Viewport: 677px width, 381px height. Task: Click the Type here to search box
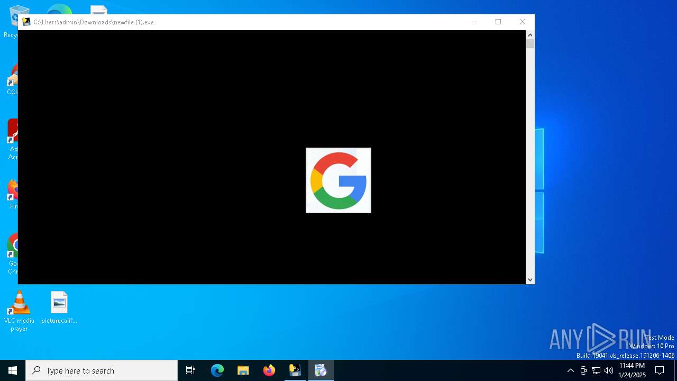point(102,370)
